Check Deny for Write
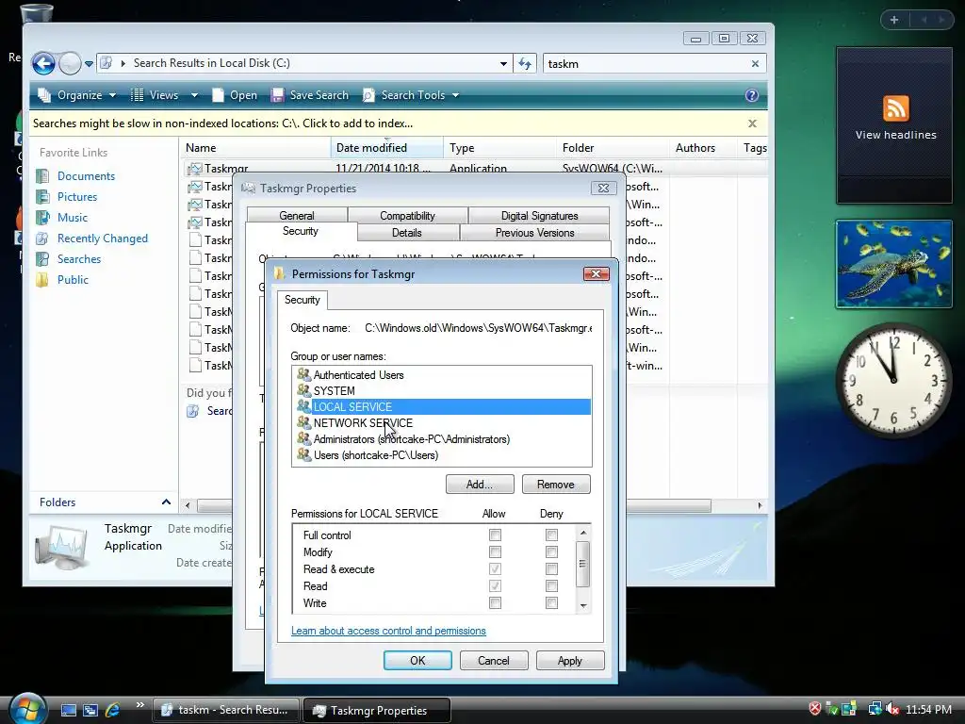 tap(551, 603)
